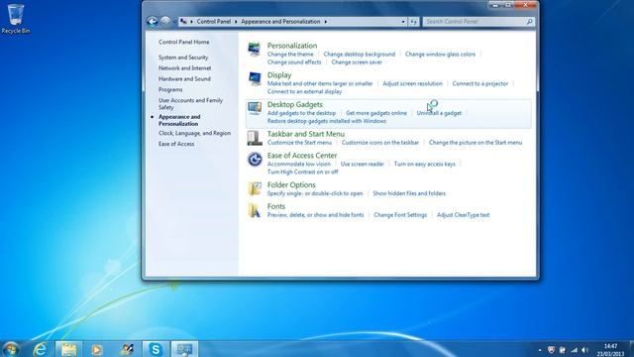Click Change sound effects link

[x=294, y=62]
